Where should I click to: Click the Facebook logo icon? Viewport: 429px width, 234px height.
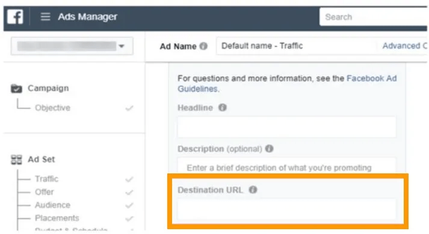coord(15,17)
